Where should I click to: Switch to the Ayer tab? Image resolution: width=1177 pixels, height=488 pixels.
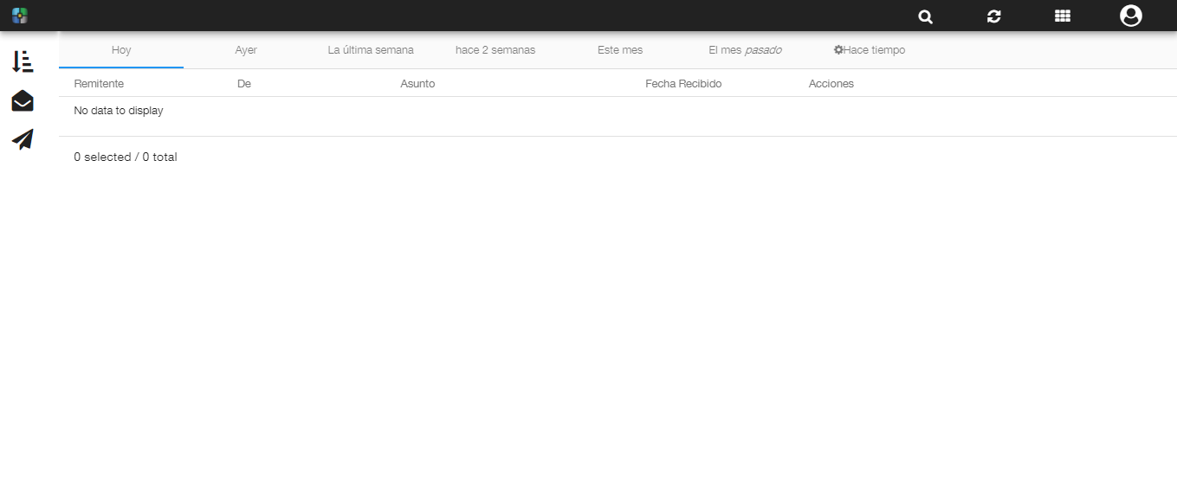click(x=246, y=50)
